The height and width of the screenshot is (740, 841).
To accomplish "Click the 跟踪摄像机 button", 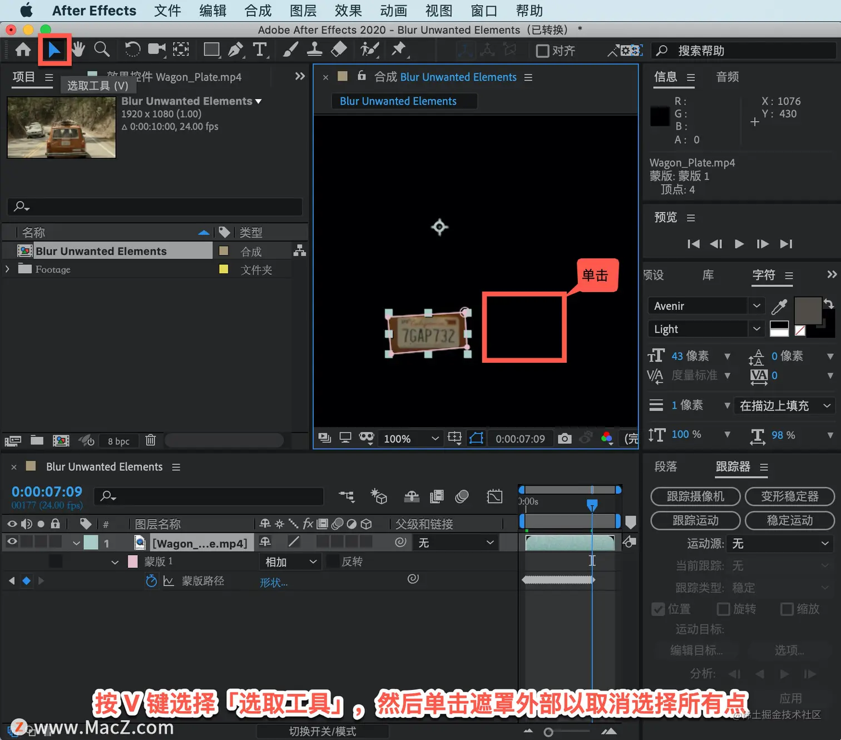I will point(695,496).
